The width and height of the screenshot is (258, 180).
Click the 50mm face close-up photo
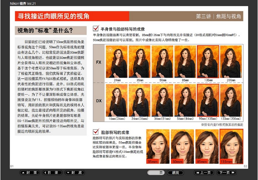click(x=182, y=147)
